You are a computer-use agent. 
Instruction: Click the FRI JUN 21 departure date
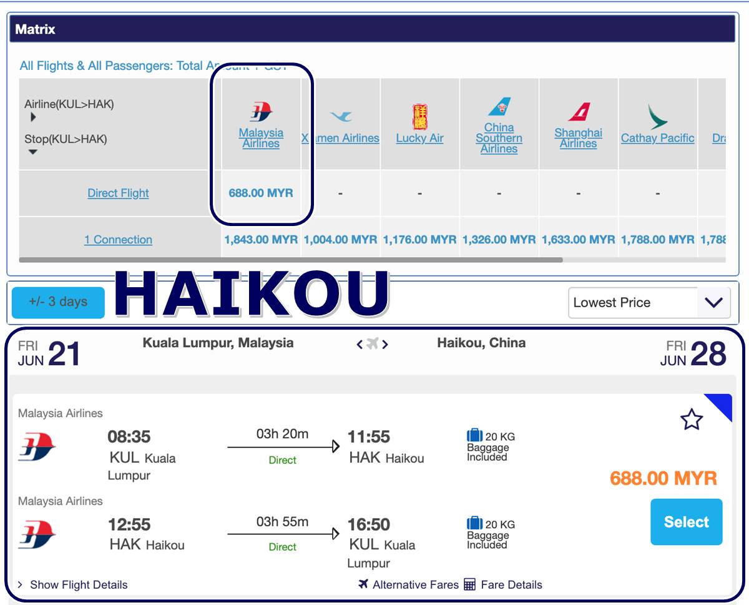click(49, 353)
